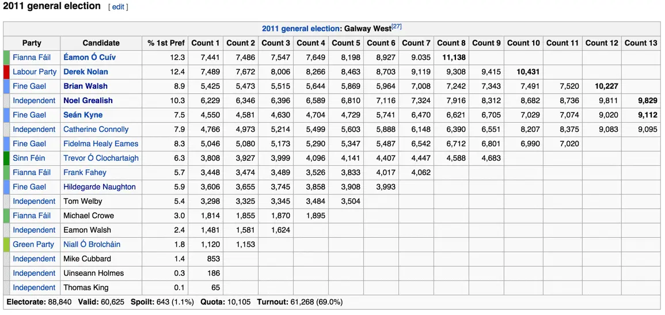
Task: Select the Turnout: 61,268 (69.0%) footer text
Action: (x=301, y=302)
